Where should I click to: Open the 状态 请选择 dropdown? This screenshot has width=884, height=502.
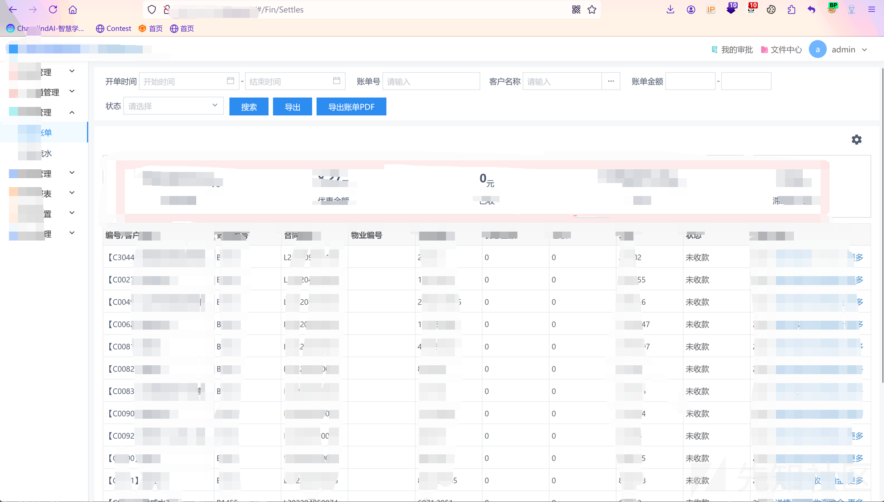click(173, 106)
